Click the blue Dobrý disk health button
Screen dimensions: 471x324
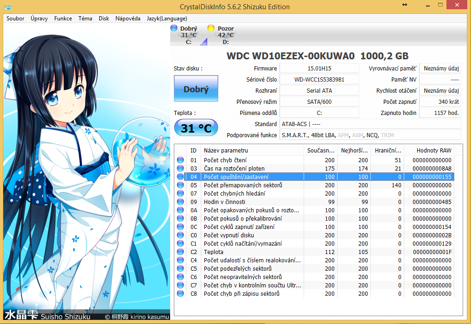(x=196, y=89)
